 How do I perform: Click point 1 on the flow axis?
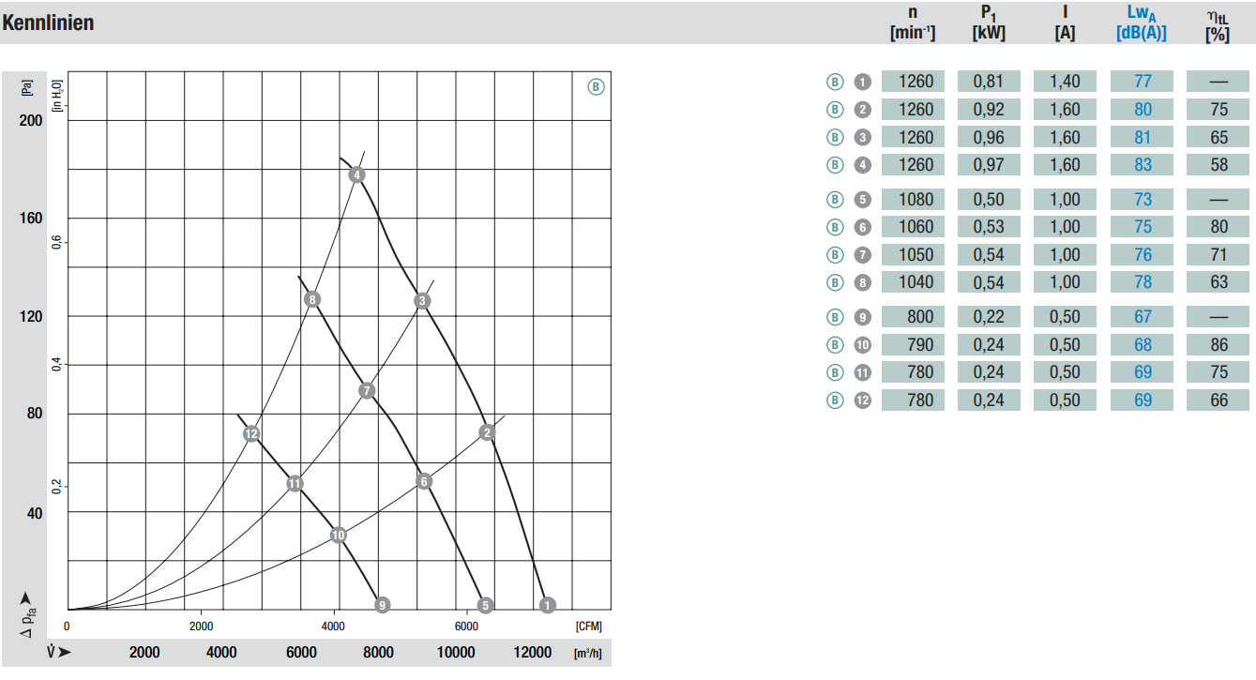pos(548,604)
